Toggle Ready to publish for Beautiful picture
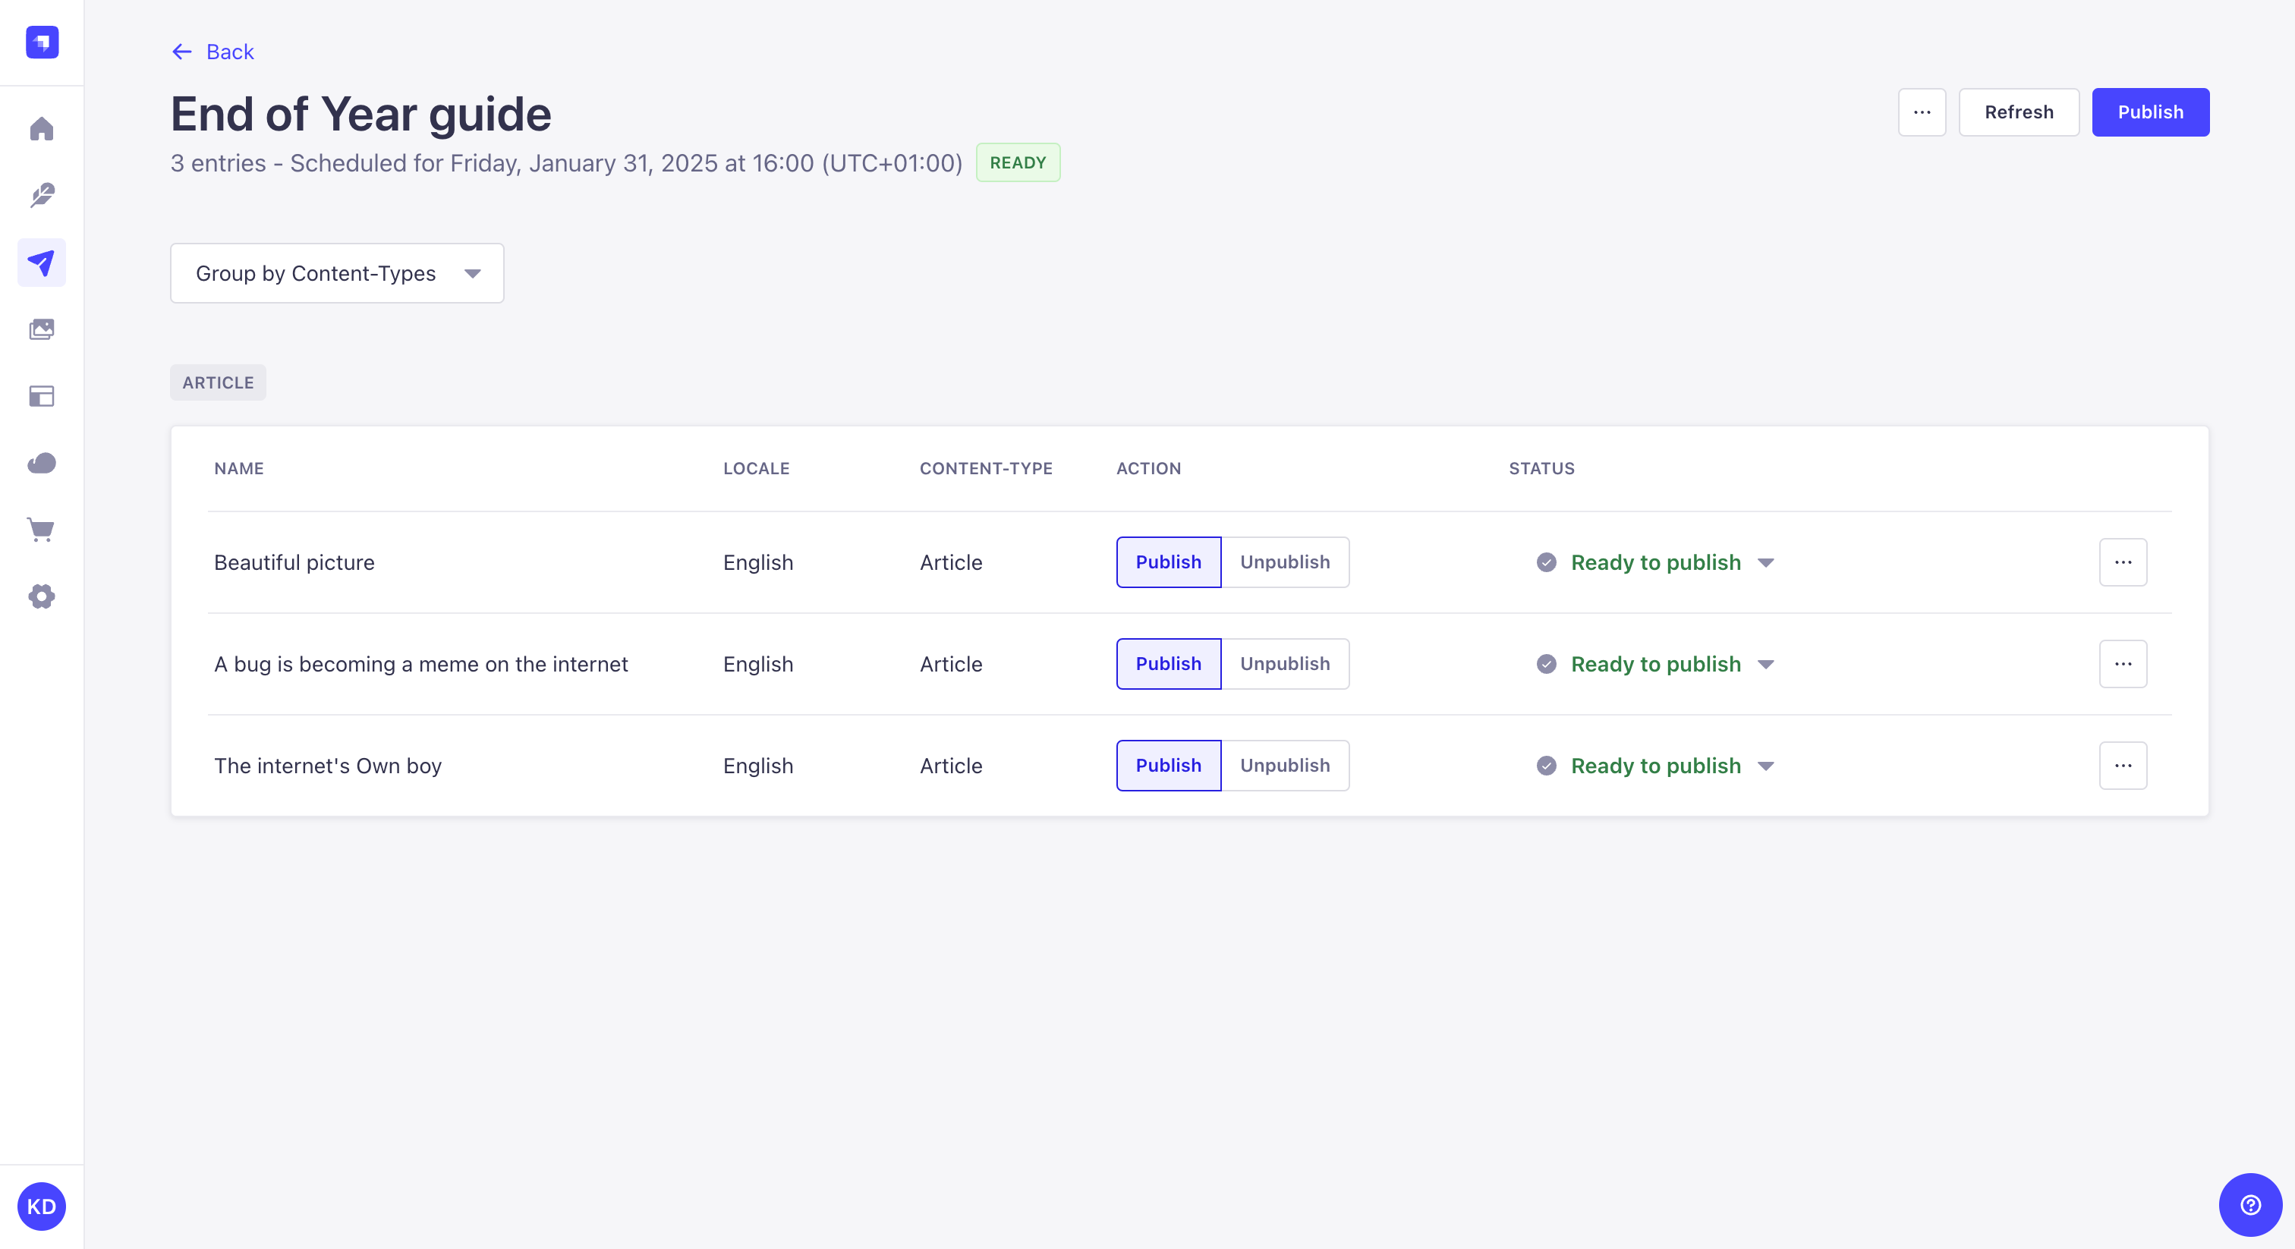Screen dimensions: 2295x1249 click(x=1766, y=562)
